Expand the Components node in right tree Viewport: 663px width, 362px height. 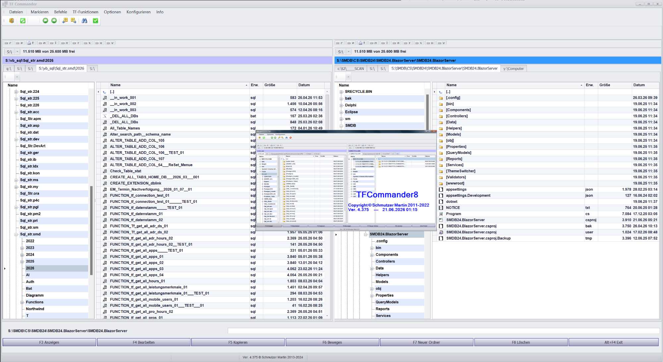click(372, 255)
